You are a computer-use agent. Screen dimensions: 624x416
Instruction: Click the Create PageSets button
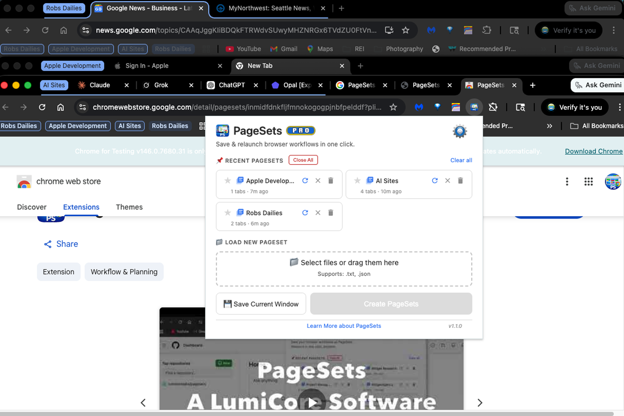pyautogui.click(x=391, y=304)
